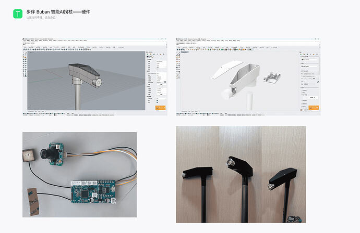360x233 pixels.
Task: Open layer dropdown in right Rhino properties panel
Action: (x=309, y=67)
